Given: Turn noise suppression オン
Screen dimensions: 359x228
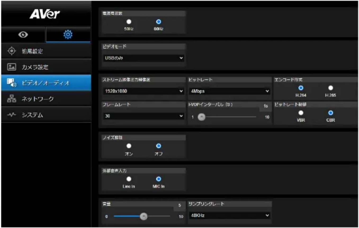Looking at the screenshot, I should (129, 146).
